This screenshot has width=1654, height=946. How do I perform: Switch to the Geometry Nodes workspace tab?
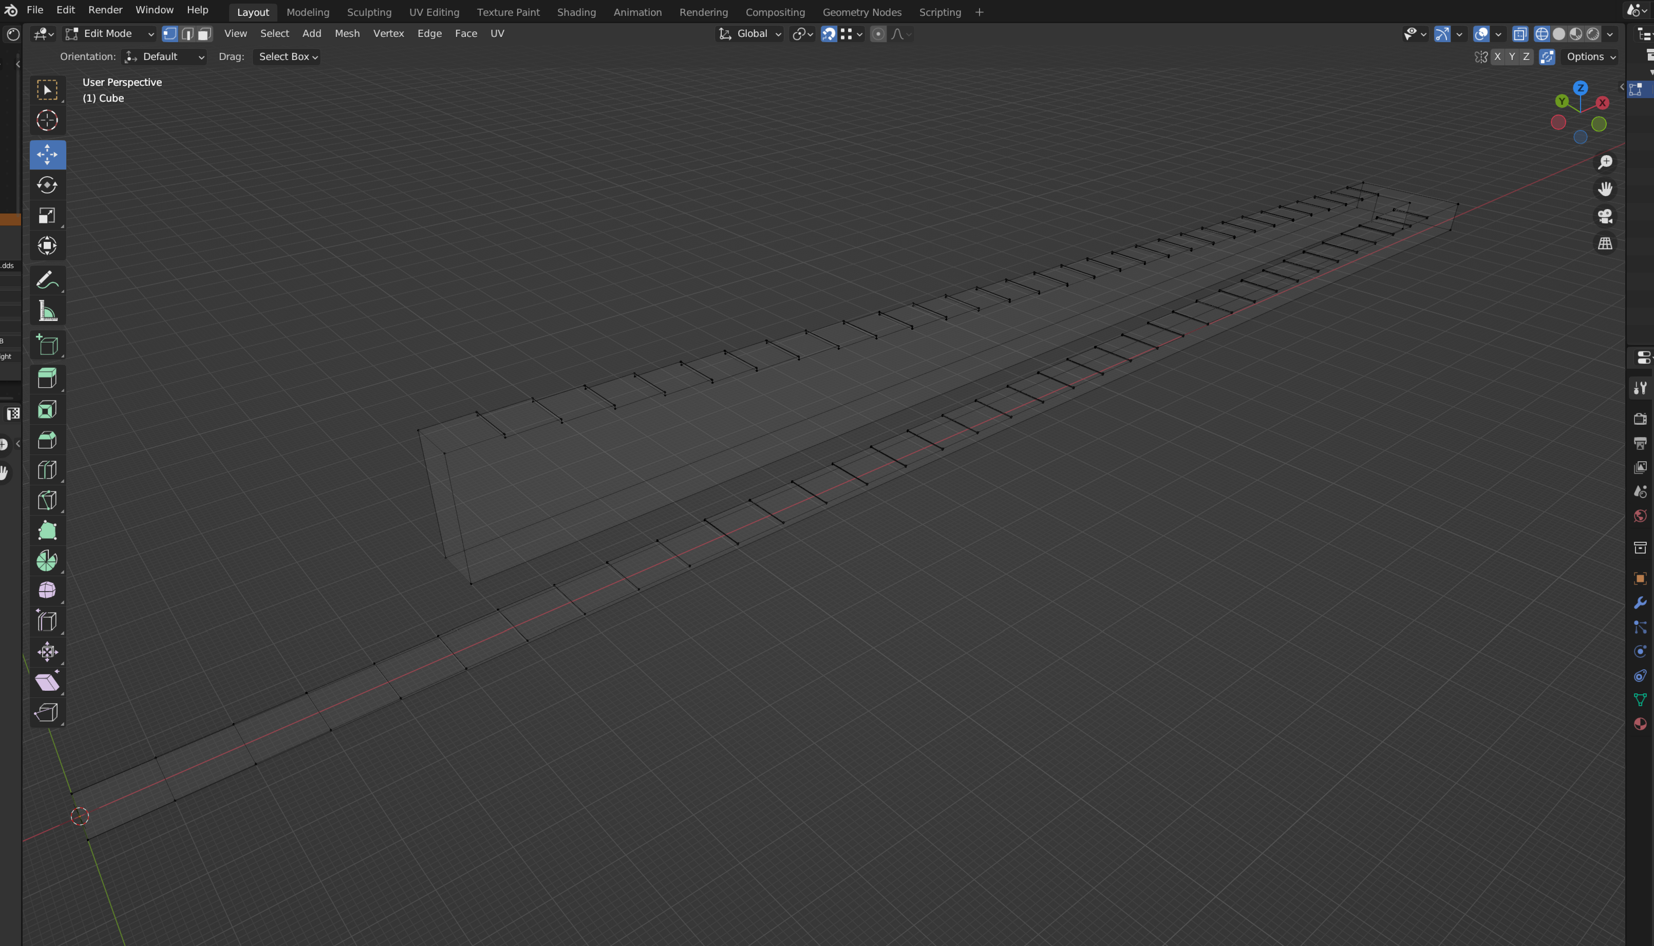point(861,12)
